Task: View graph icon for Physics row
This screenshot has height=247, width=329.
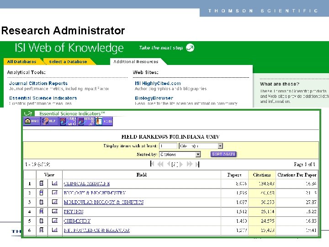Action: pyautogui.click(x=54, y=211)
